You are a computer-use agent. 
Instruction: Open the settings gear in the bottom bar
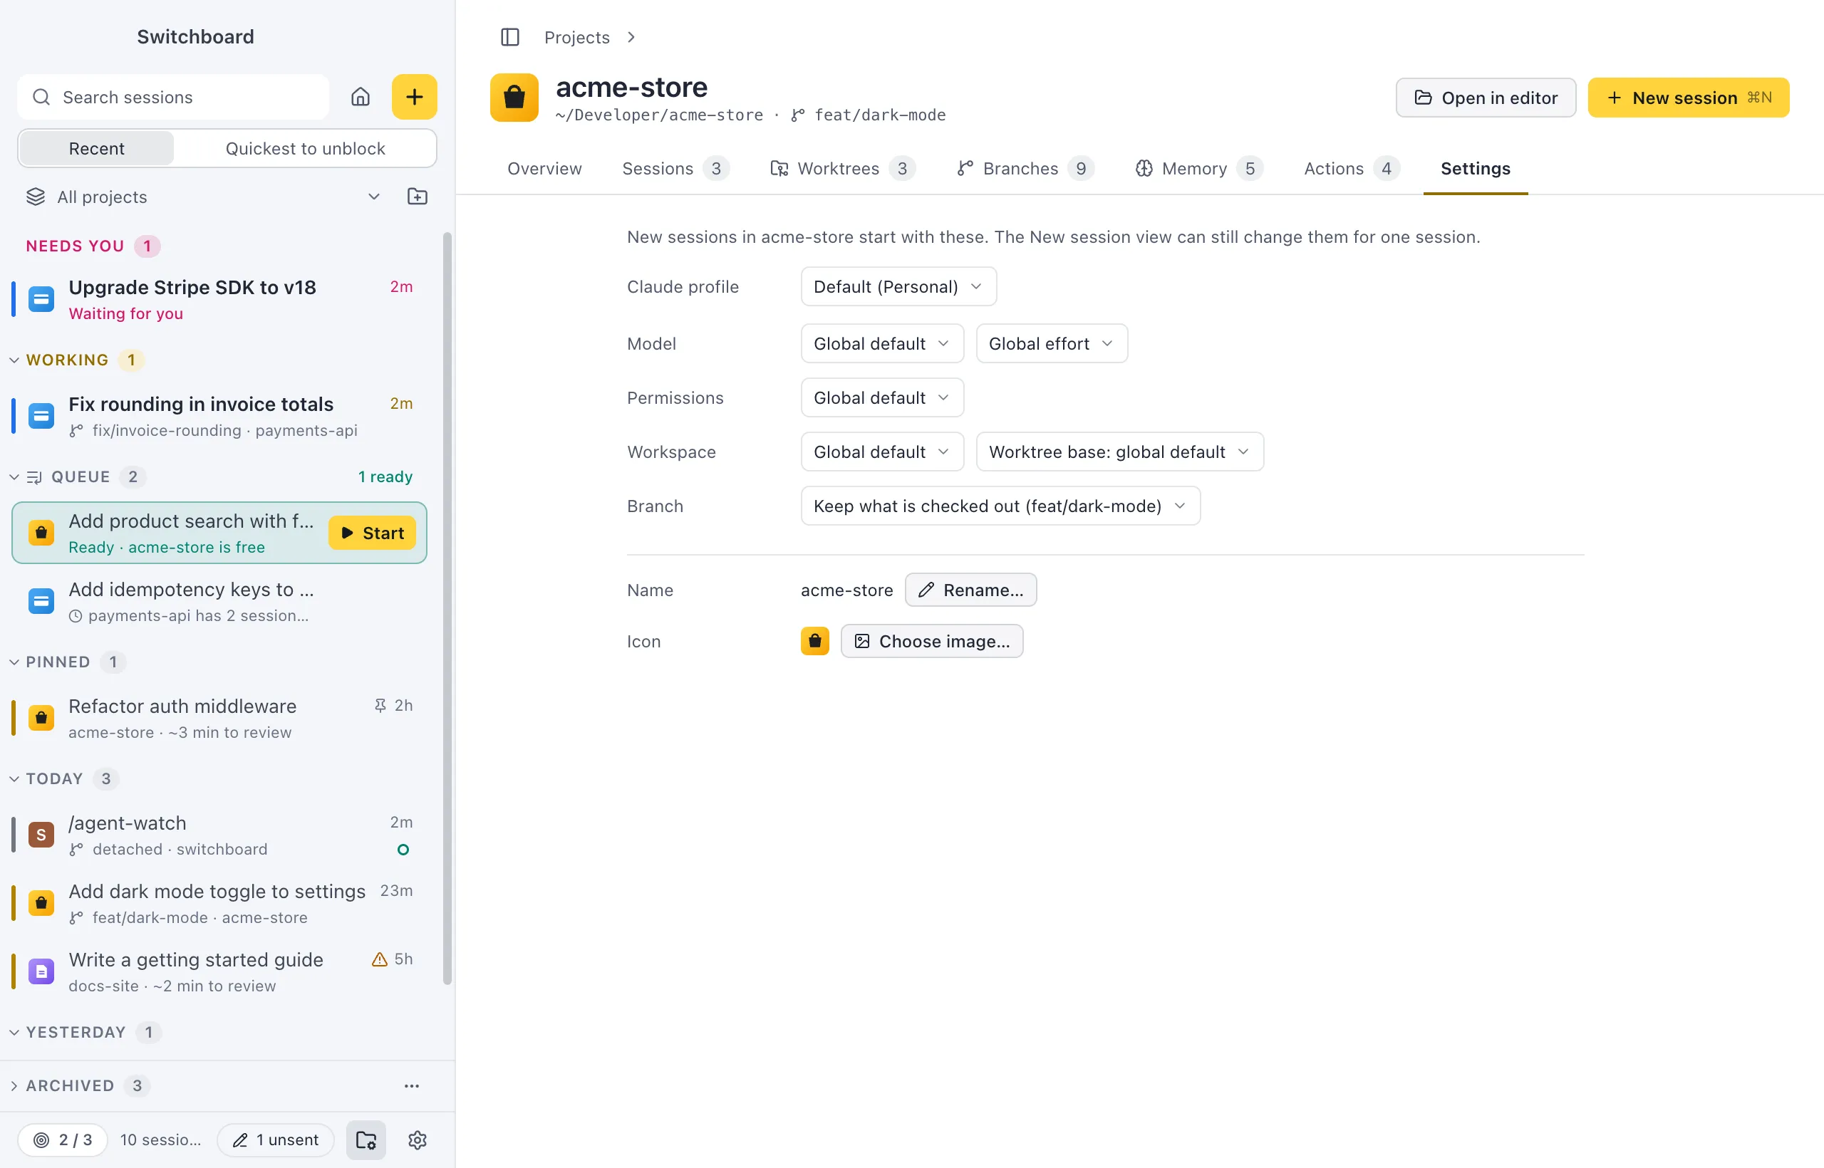[x=418, y=1140]
